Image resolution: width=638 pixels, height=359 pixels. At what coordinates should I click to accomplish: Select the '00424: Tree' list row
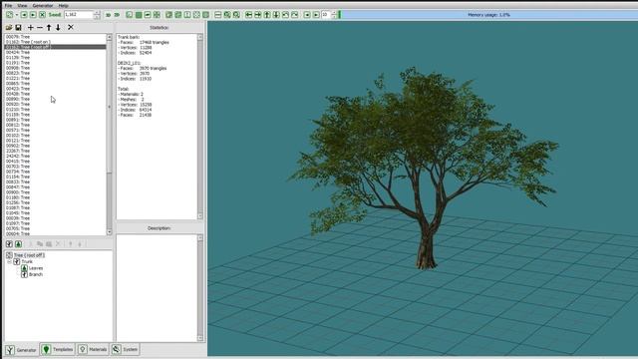point(56,52)
